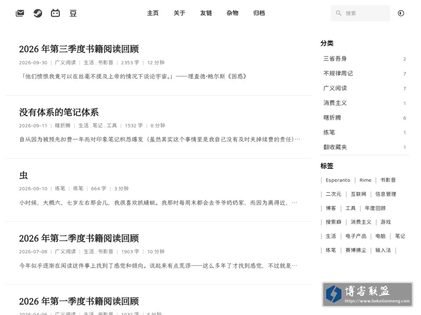Screen dimensions: 421x315
Task: Click sidebar tag 消费主义
Action: coord(361,222)
